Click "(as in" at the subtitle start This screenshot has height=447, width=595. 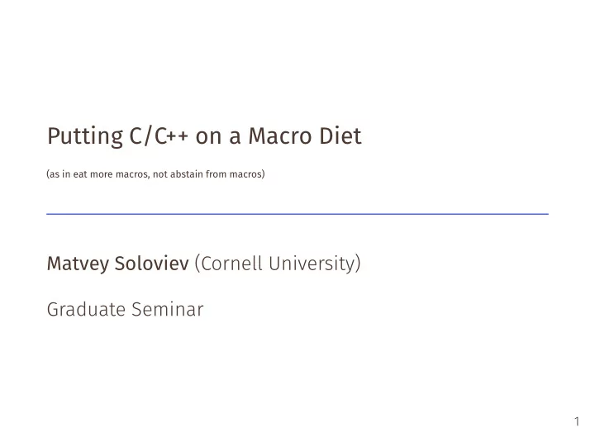[x=59, y=174]
